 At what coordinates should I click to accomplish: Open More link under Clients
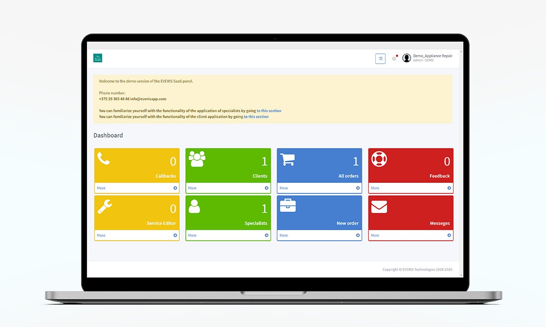click(x=192, y=188)
